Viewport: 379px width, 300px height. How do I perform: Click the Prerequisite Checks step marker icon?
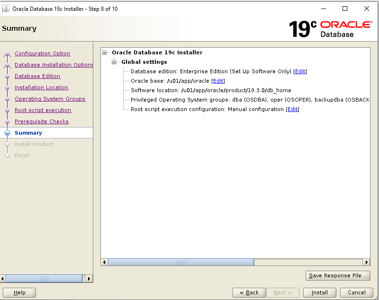click(7, 122)
